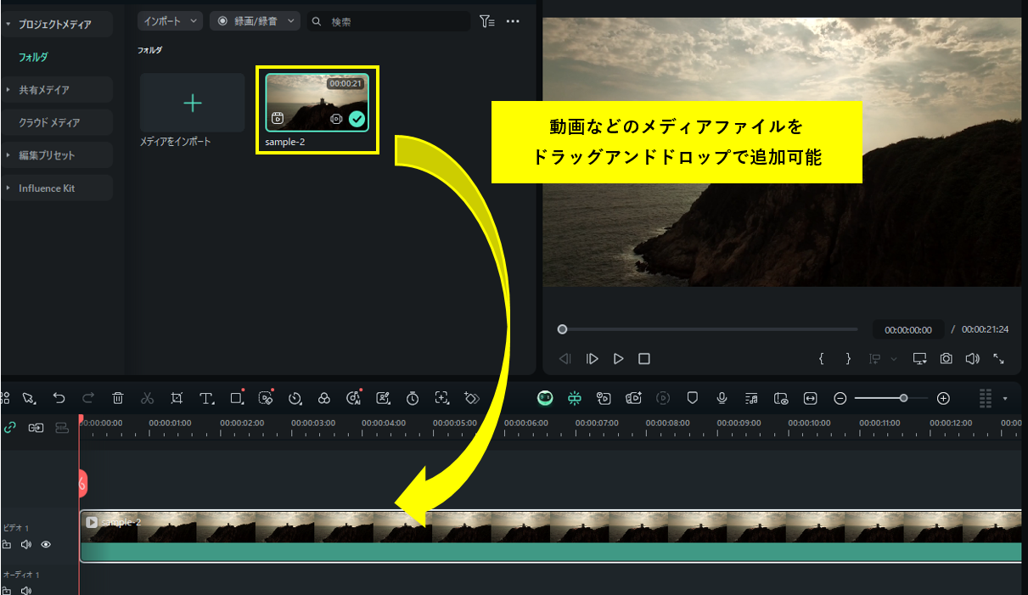1028x595 pixels.
Task: Click the zoom-to-fit timeline icon
Action: coord(810,398)
